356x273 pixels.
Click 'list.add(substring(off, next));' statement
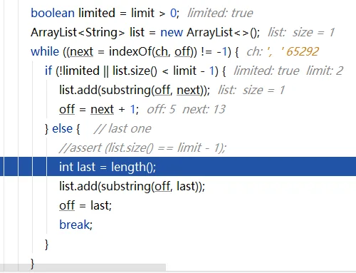click(x=135, y=90)
